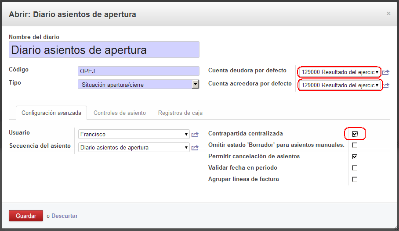Viewport: 399px width, 231px height.
Task: Open external link for Cuenta acreedora por defecto
Action: click(386, 85)
